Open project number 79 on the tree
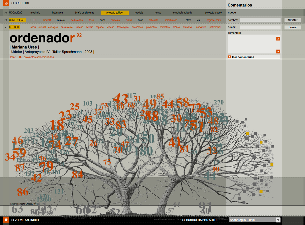 tap(46, 166)
